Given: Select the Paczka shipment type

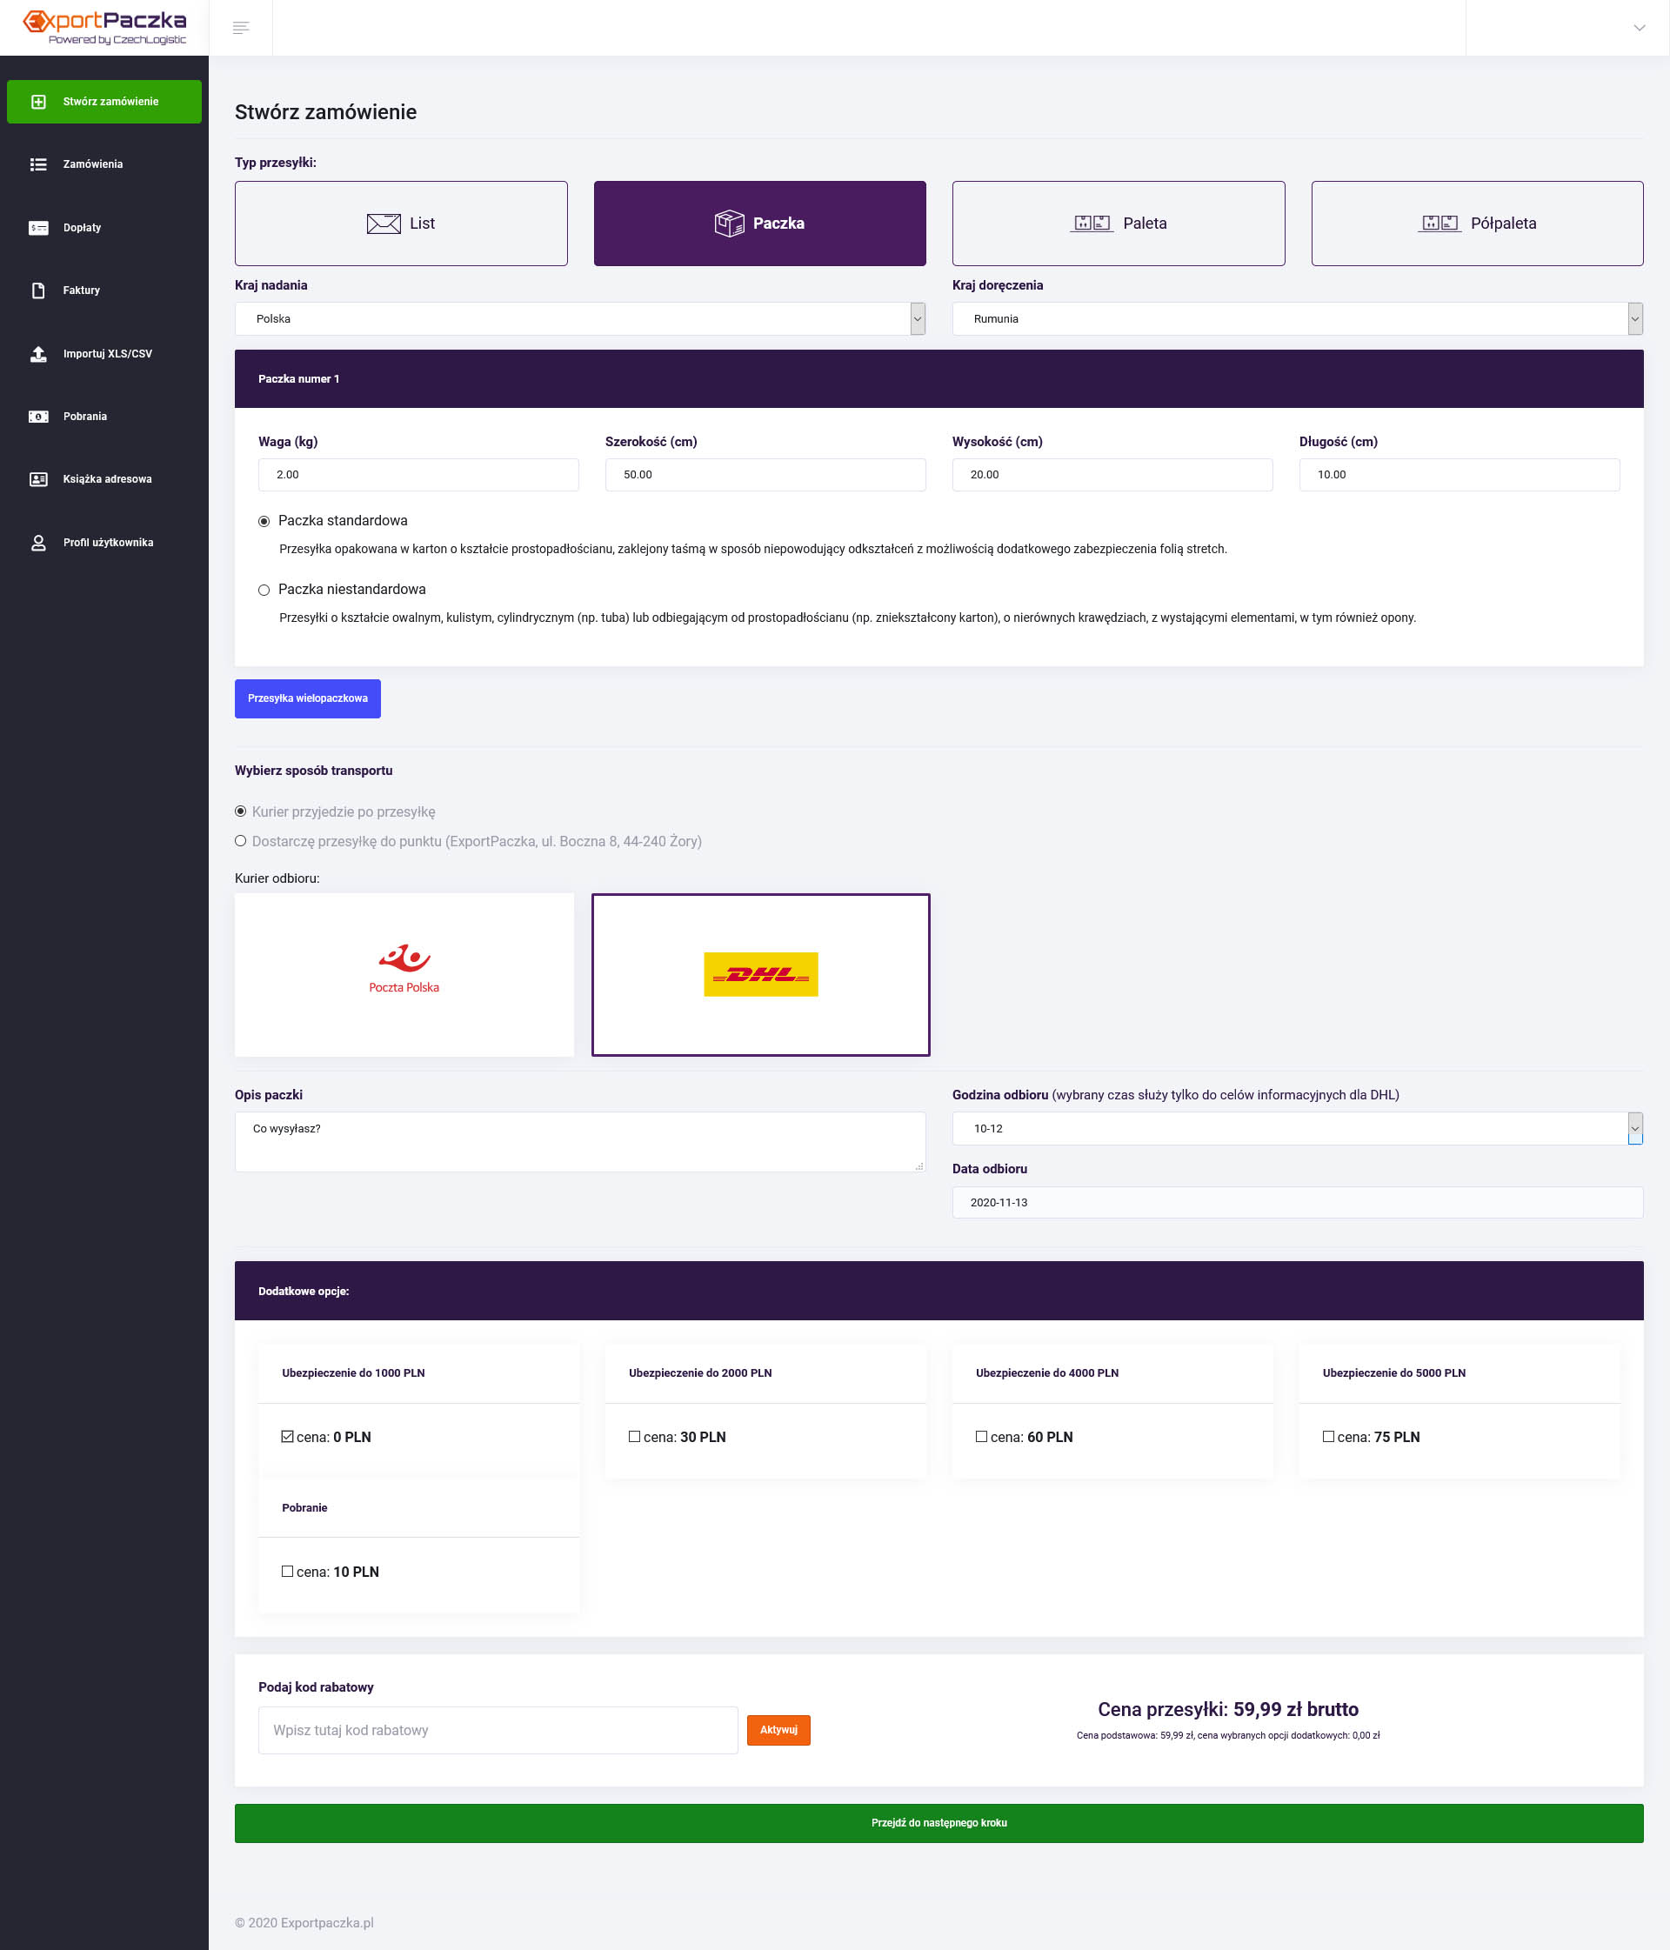Looking at the screenshot, I should [x=759, y=224].
